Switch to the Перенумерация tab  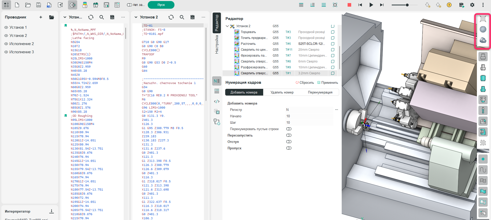(x=320, y=92)
